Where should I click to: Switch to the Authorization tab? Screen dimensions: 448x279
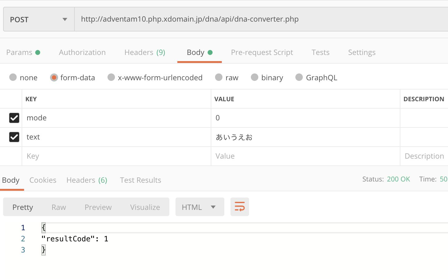(x=82, y=52)
